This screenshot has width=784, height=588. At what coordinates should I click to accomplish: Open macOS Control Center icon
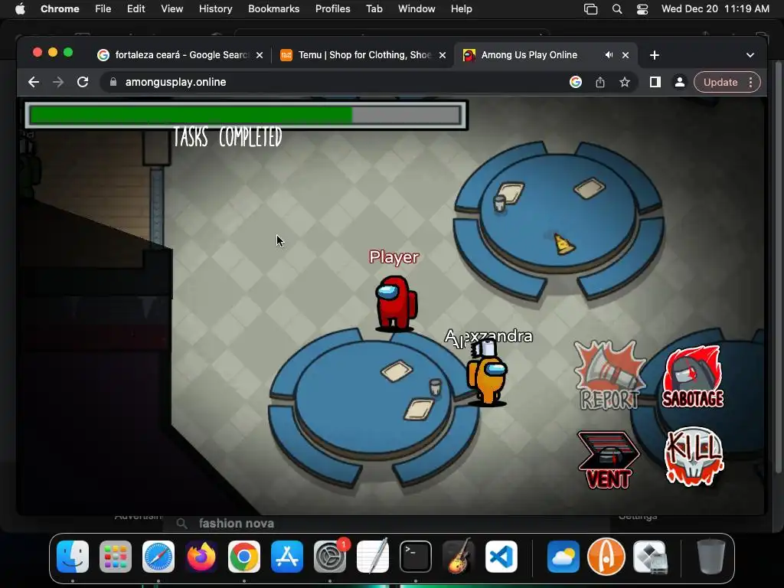(x=642, y=9)
